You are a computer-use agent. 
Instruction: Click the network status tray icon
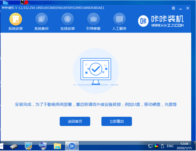click(150, 146)
